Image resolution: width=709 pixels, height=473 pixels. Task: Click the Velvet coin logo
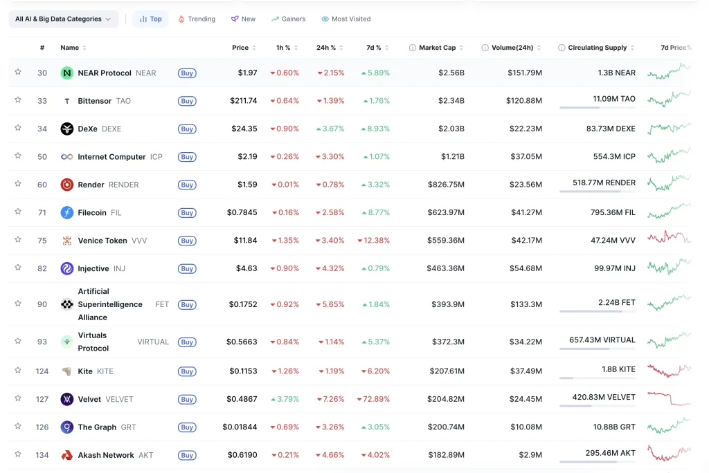[x=67, y=400]
